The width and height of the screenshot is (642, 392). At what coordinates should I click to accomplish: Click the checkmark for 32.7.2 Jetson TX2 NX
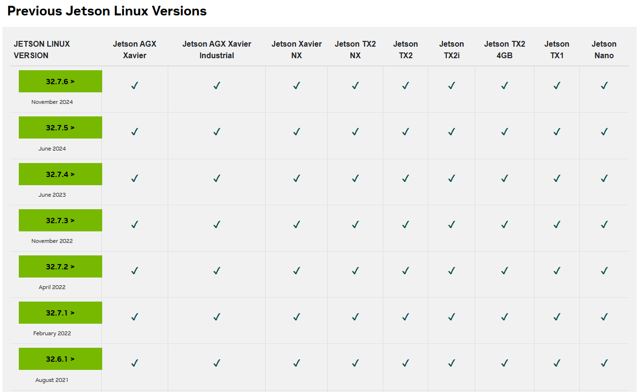[x=355, y=271]
